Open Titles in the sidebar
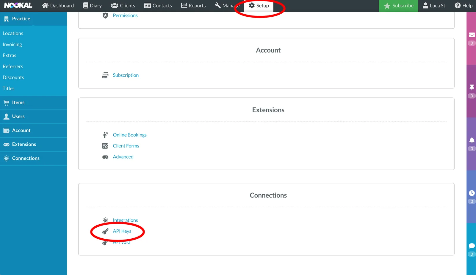476x275 pixels. [x=9, y=88]
